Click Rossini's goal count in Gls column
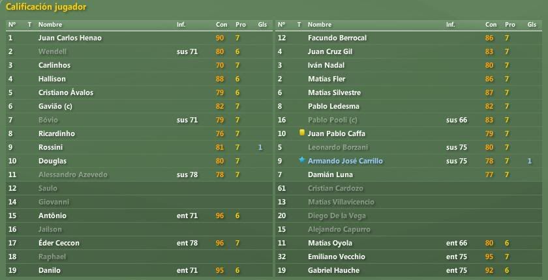Image resolution: width=548 pixels, height=280 pixels. (260, 148)
